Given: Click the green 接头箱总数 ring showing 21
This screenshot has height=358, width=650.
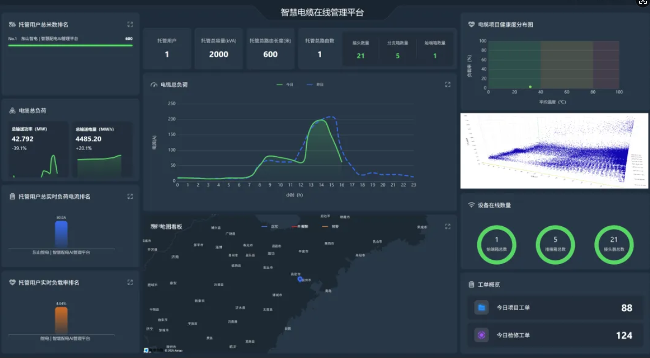Looking at the screenshot, I should click(614, 245).
